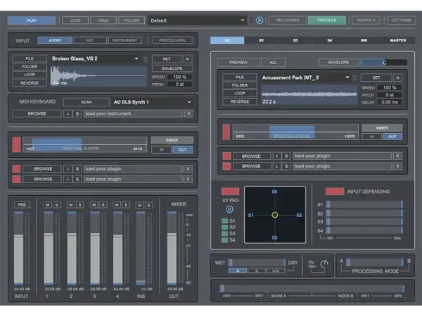Select the PROCEDURAL input tab

[x=172, y=40]
